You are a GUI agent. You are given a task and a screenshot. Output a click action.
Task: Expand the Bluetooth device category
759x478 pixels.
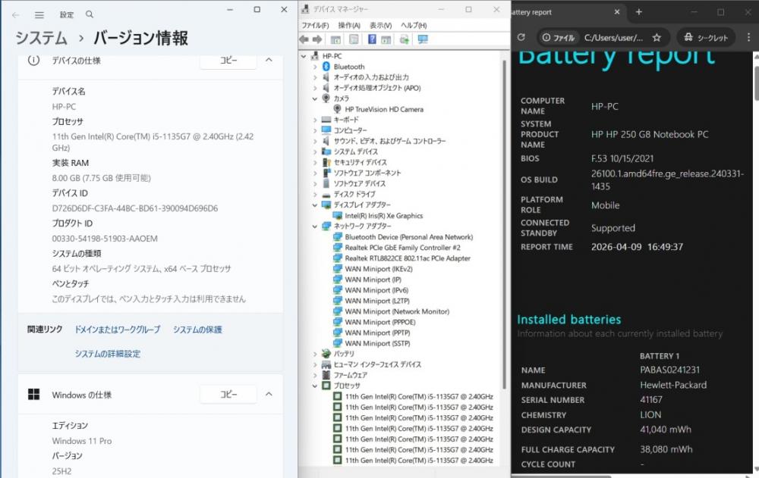315,67
